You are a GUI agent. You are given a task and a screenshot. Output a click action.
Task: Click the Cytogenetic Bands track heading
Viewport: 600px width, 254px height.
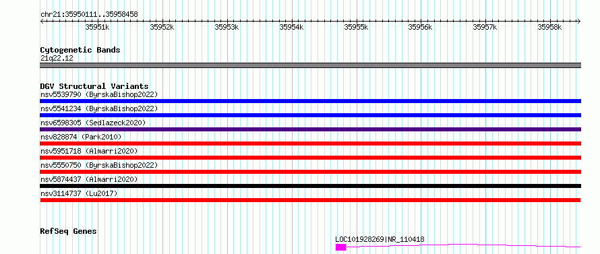(x=80, y=50)
